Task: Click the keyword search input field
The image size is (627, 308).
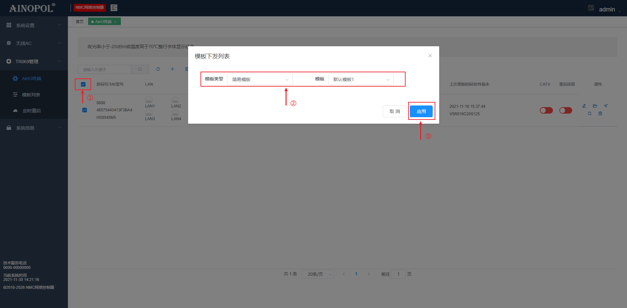Action: (104, 69)
